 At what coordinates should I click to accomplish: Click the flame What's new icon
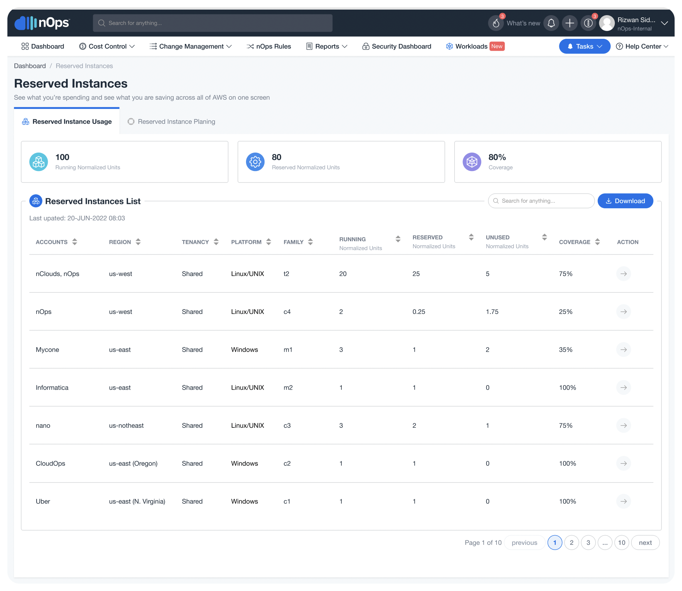coord(496,23)
